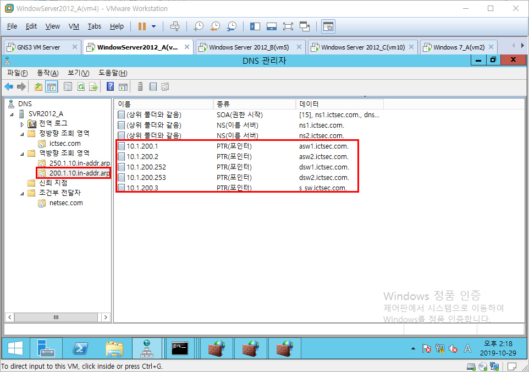This screenshot has height=372, width=529.
Task: Toggle the console tree show/hide icon
Action: (x=52, y=87)
